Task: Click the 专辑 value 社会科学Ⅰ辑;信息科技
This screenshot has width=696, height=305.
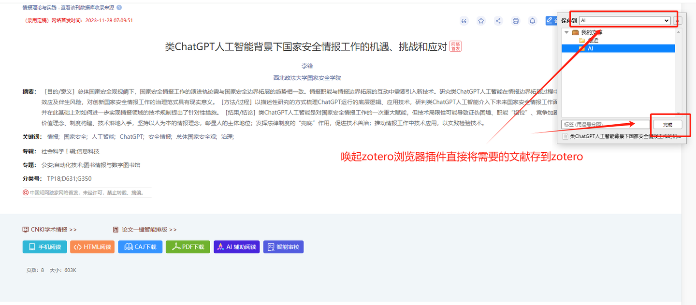Action: click(70, 151)
